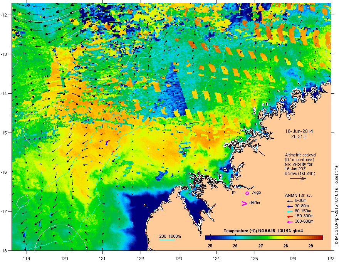Click the IMOS Hobart time copyright text
Screen dimensions: 339x262
click(336, 205)
